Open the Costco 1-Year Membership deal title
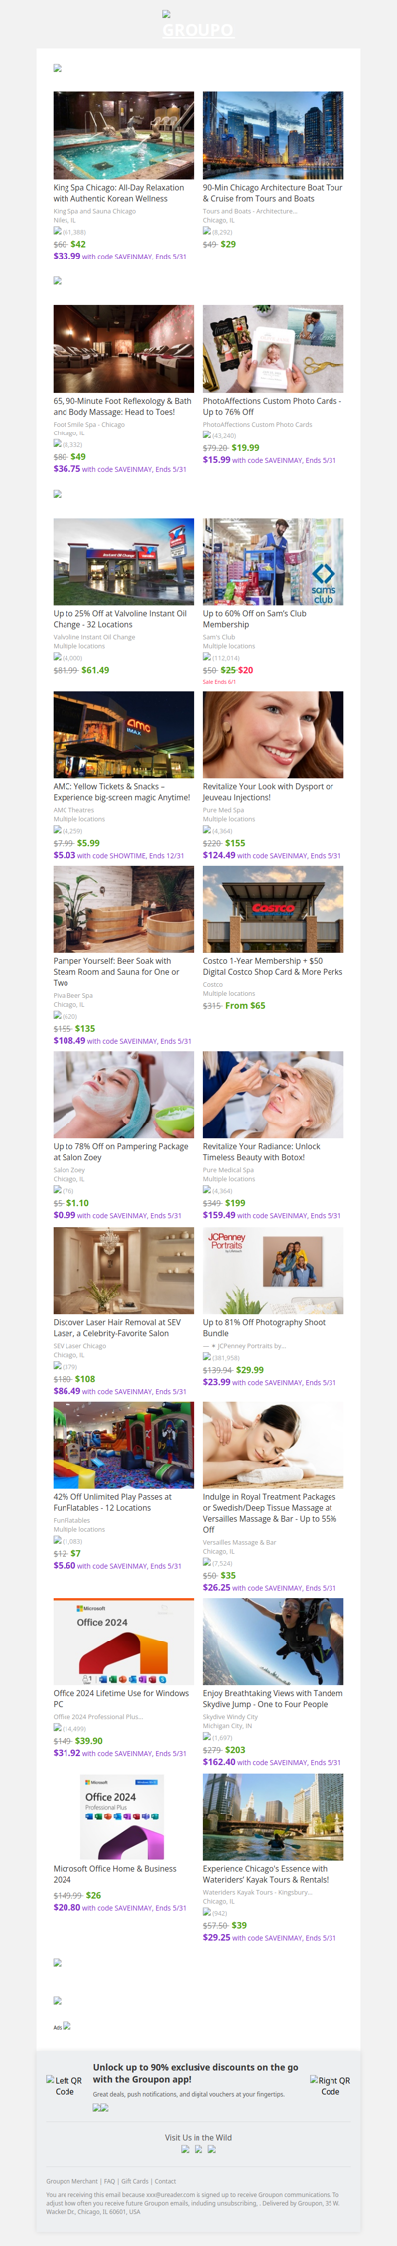 273,966
